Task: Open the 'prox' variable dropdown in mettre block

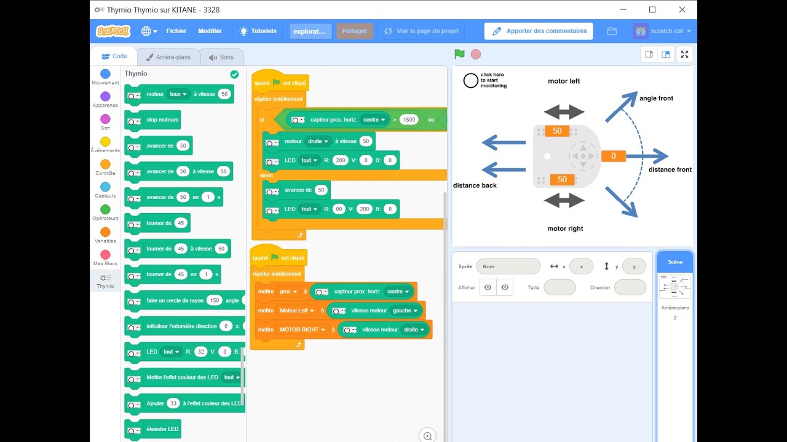Action: click(x=288, y=292)
